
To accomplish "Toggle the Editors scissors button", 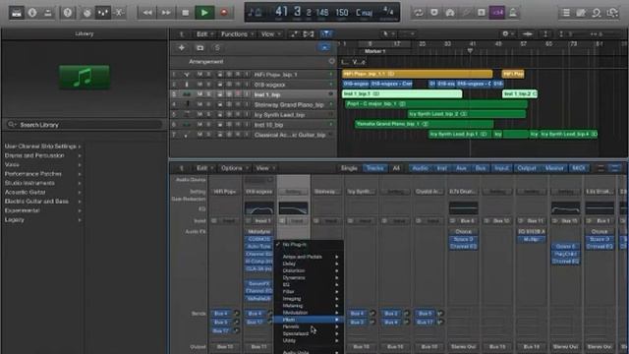I will (x=119, y=13).
